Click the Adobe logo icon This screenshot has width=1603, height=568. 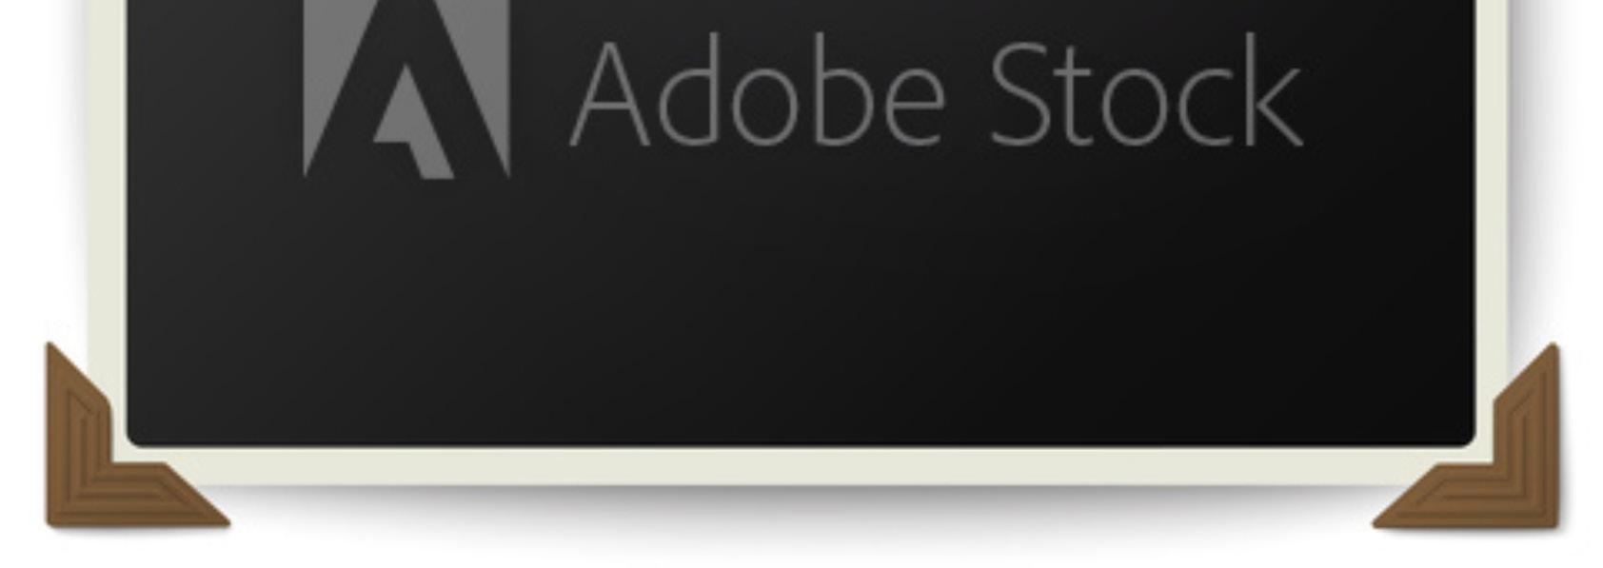coord(406,88)
